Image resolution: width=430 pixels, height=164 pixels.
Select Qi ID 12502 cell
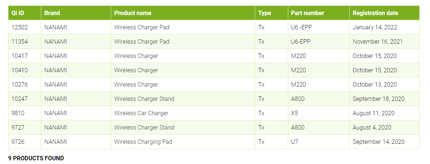(20, 27)
